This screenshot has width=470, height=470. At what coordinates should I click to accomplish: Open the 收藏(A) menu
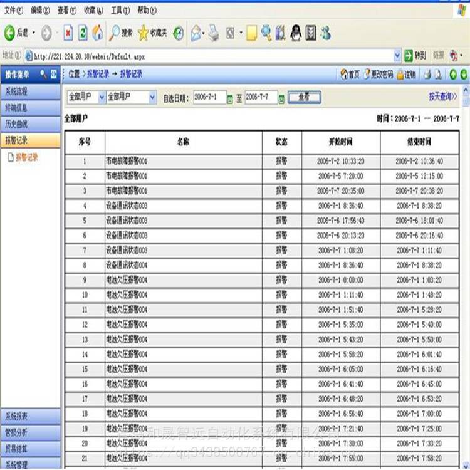coord(93,11)
